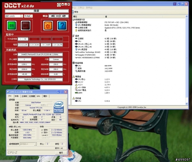Click the fan icon beside 降溫風扇 heading

73,63
